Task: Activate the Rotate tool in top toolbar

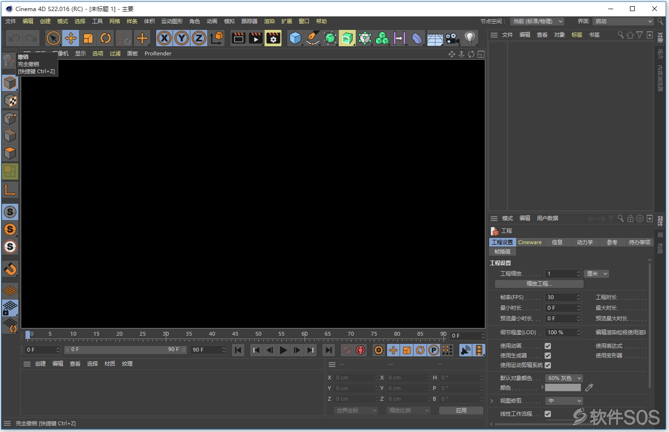Action: (x=106, y=38)
